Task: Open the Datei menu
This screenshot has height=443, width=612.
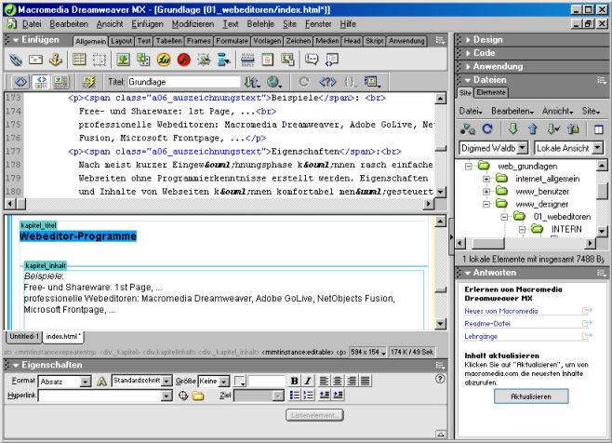Action: [32, 24]
